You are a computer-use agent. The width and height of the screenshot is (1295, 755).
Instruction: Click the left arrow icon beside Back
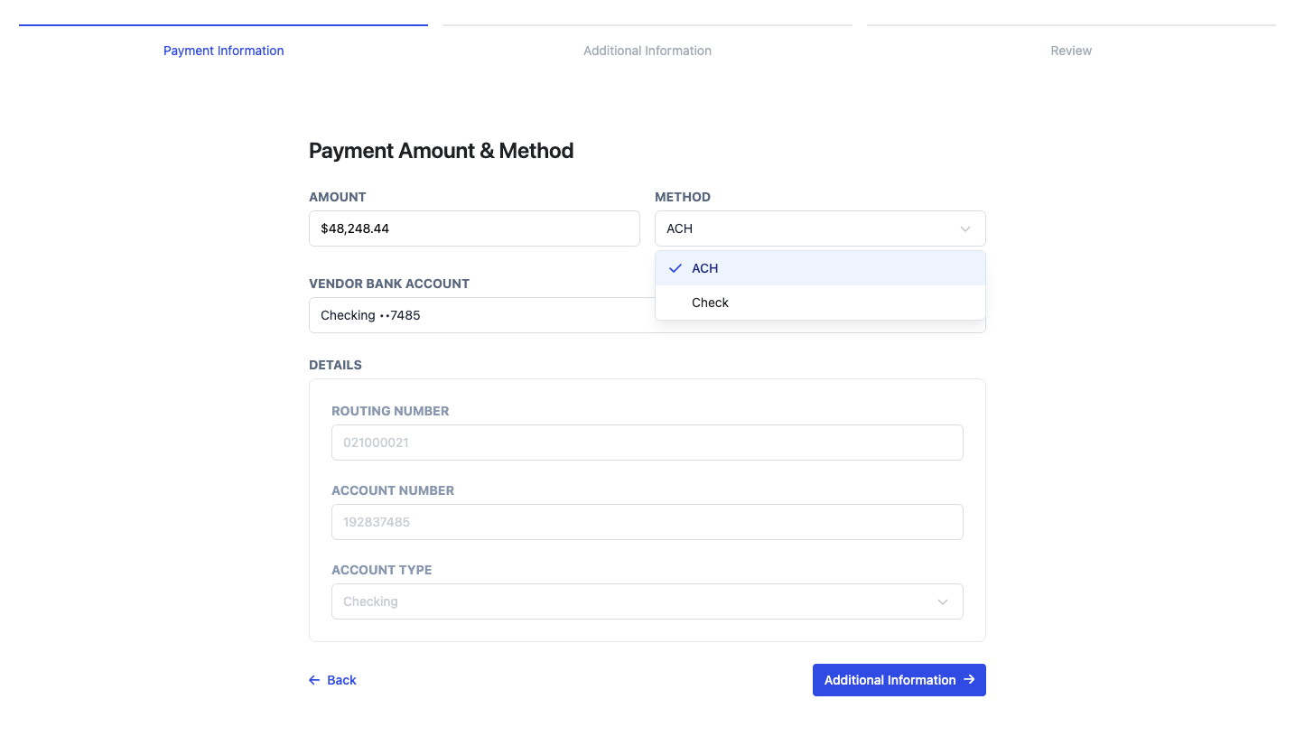click(x=314, y=680)
